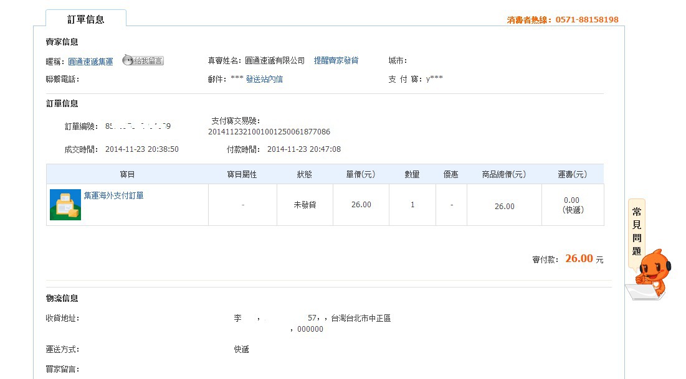
Task: Click the 未發貨 status cell
Action: (305, 205)
